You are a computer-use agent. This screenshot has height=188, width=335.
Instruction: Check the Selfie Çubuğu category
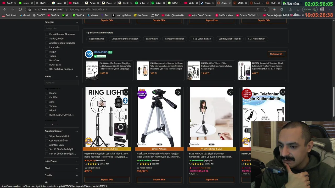tap(47, 39)
